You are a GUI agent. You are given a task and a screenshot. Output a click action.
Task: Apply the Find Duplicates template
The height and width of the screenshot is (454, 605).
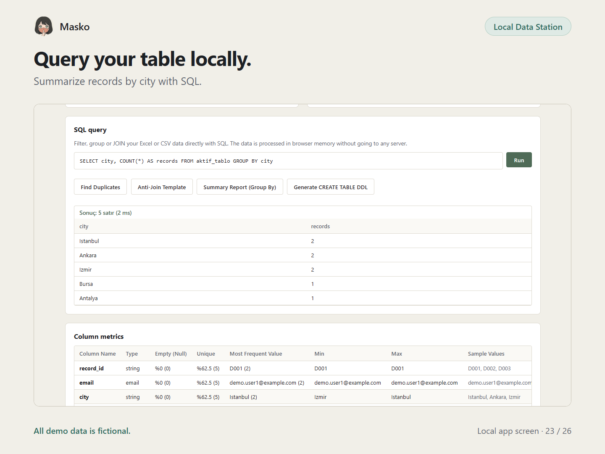100,187
